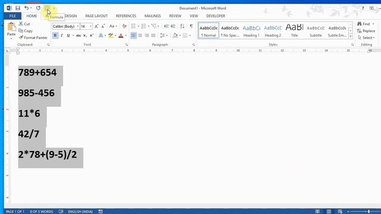Open the DEVELOPER tab

tap(216, 16)
